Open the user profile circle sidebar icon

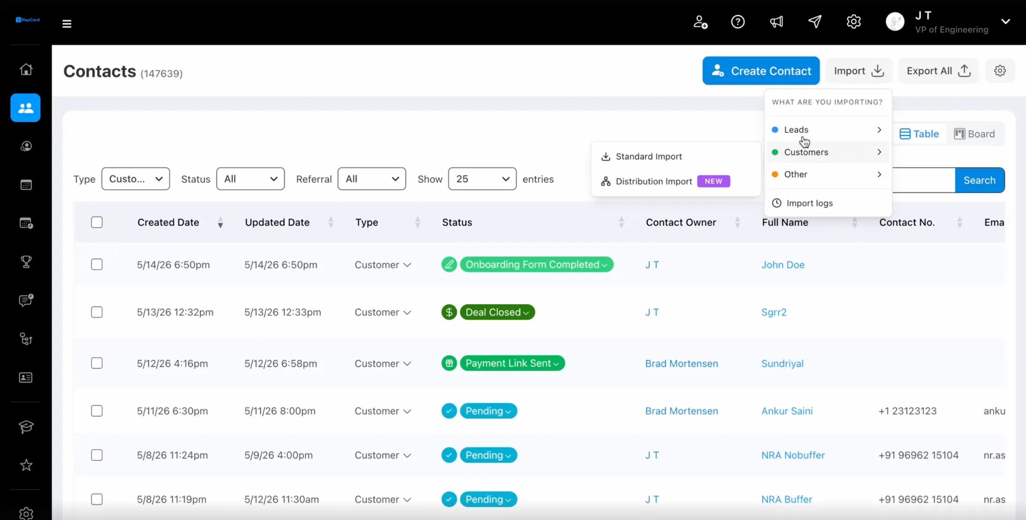click(x=26, y=146)
